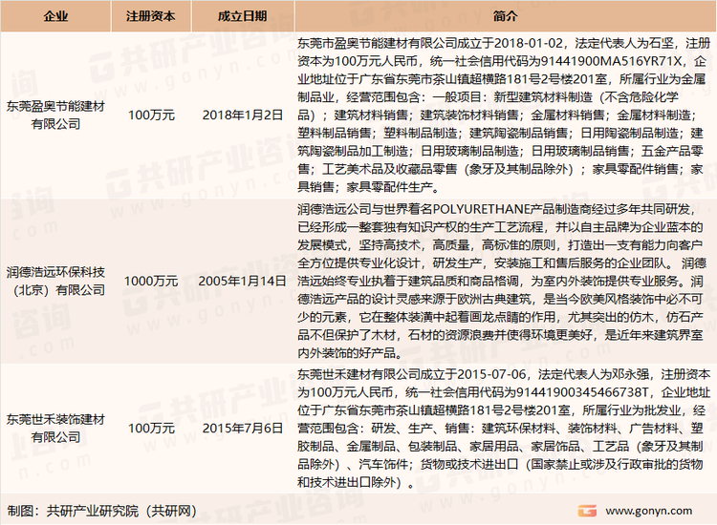Click the date 2018年1月2日
This screenshot has height=525, width=717.
(243, 115)
